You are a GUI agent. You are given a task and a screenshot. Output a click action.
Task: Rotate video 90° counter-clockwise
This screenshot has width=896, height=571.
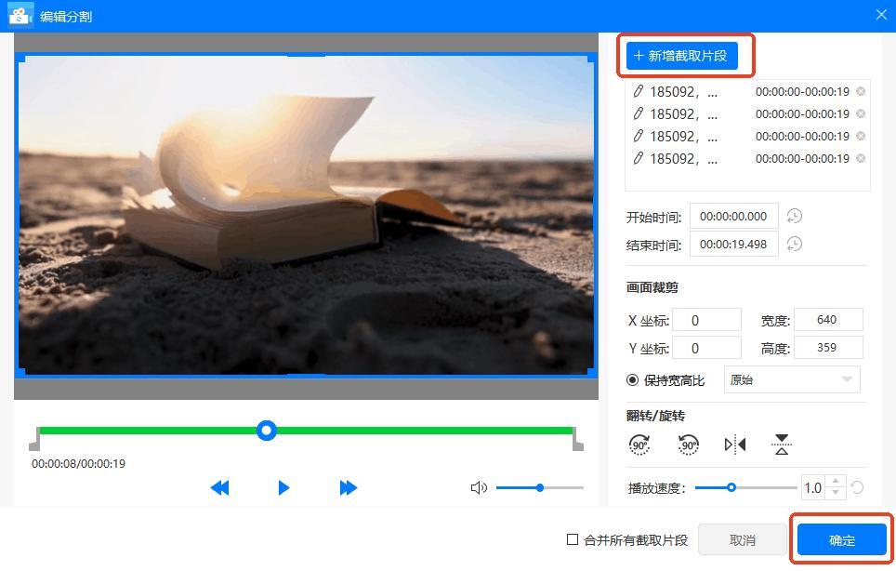[688, 445]
